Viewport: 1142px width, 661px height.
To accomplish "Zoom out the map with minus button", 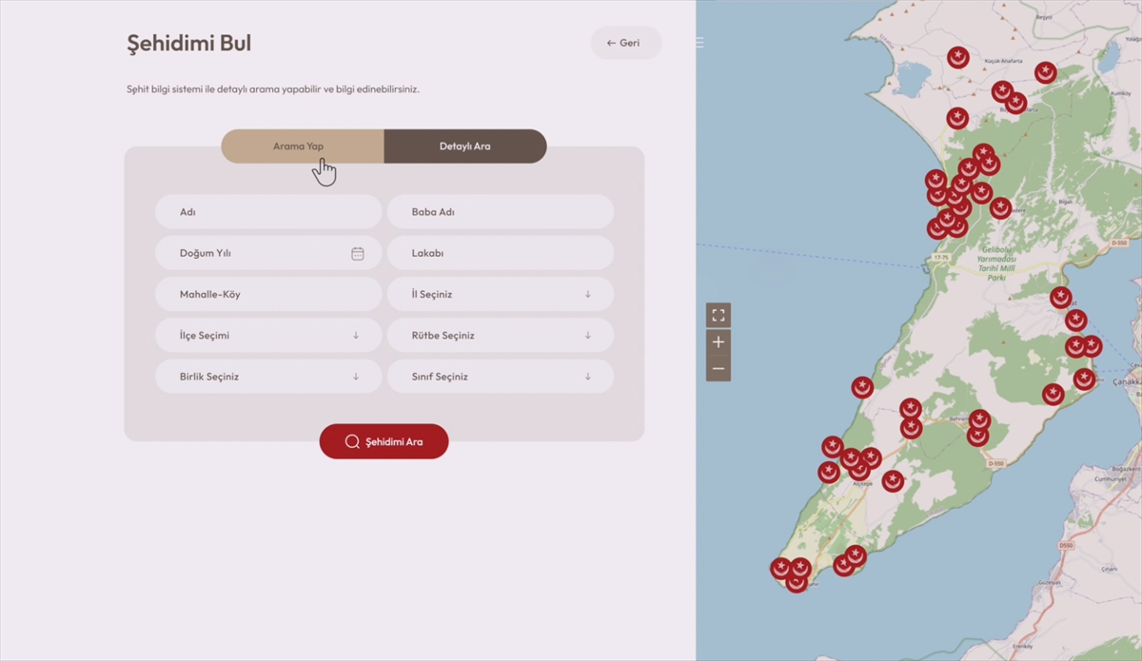I will click(718, 368).
